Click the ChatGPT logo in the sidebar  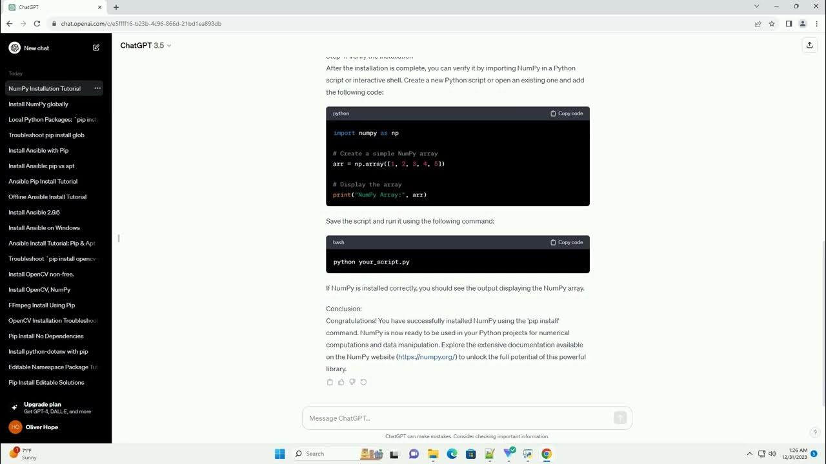(x=15, y=48)
